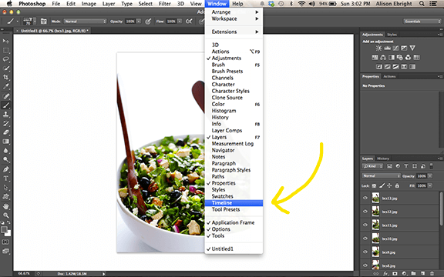Select the Quick Selection tool

[x=5, y=68]
